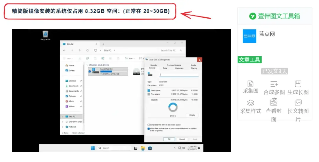The width and height of the screenshot is (319, 162).
Task: Uncheck Local Disk (C:) selection checkbox
Action: click(89, 71)
